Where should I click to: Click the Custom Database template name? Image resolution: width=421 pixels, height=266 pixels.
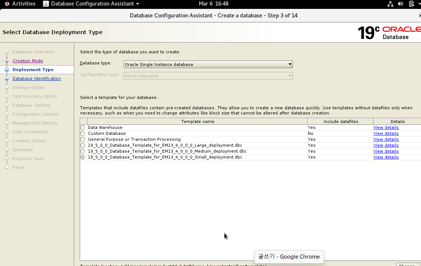click(106, 133)
